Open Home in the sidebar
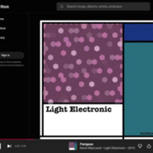This screenshot has width=153, height=153. pyautogui.click(x=2, y=19)
